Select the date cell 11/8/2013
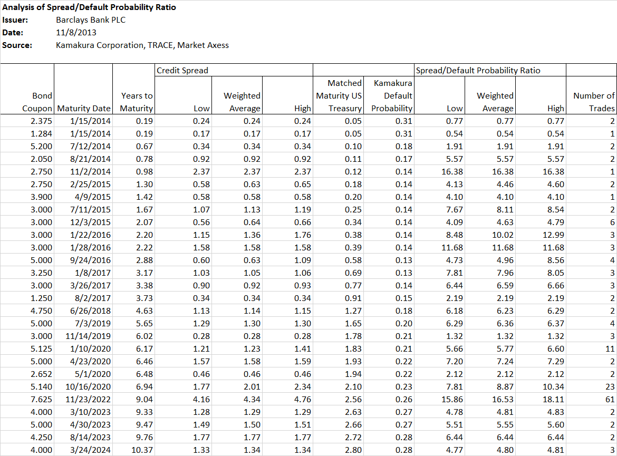This screenshot has width=617, height=456. coord(76,32)
